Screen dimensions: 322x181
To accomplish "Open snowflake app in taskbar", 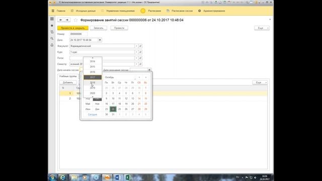I will coord(96,177).
